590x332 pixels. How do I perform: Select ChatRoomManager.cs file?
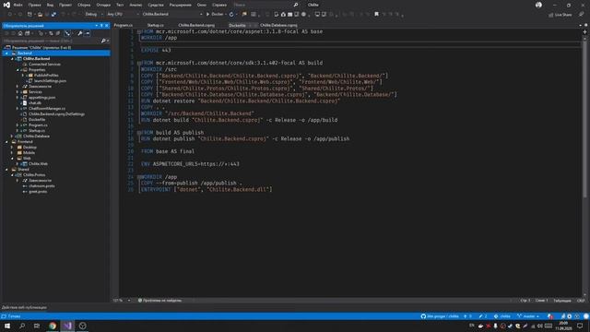coord(47,109)
